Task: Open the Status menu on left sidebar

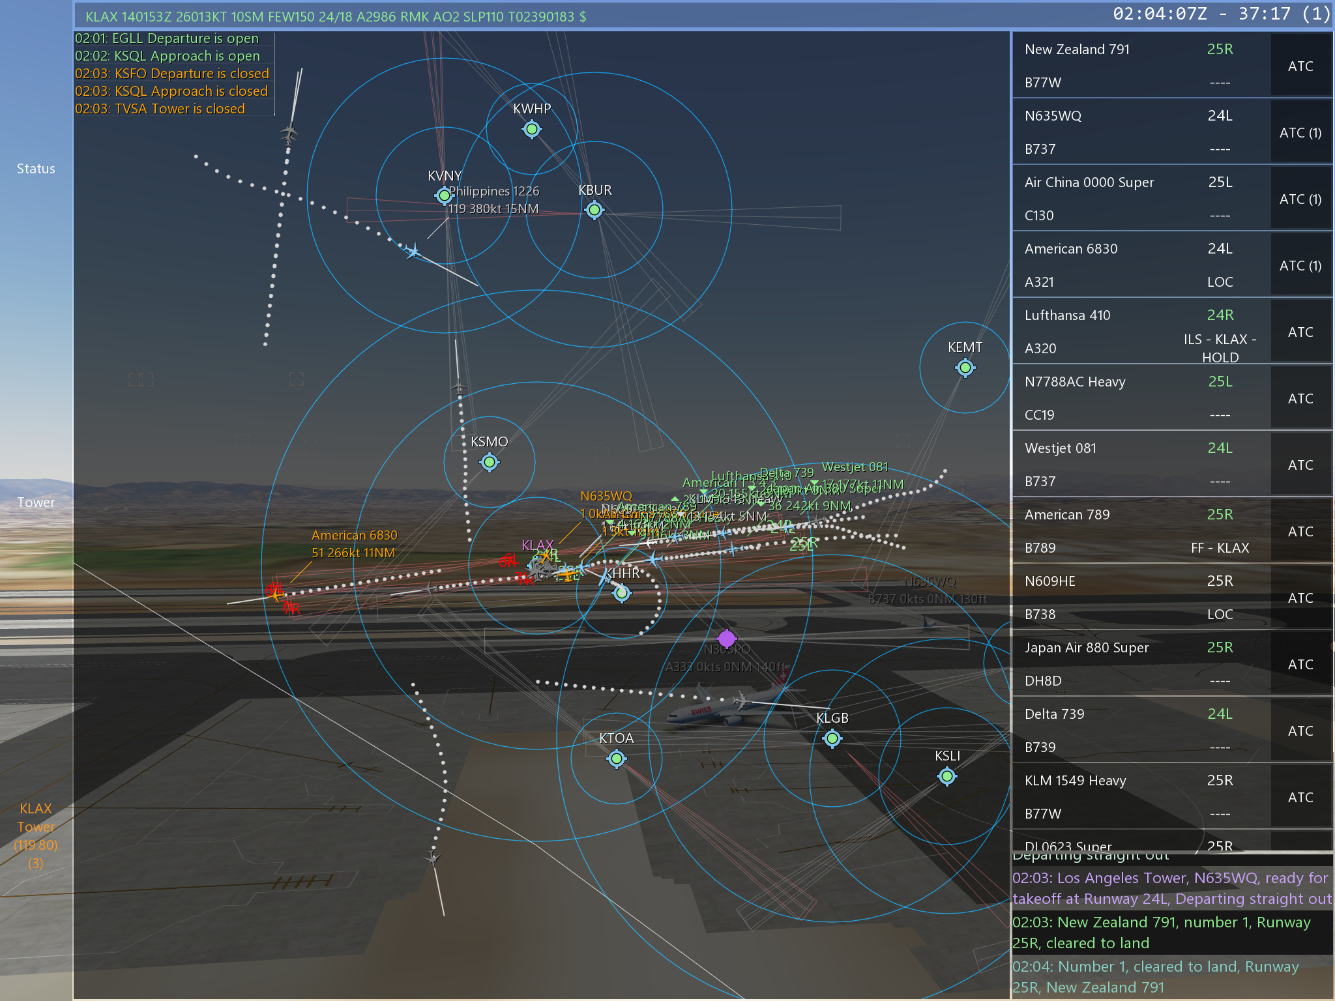Action: [x=36, y=169]
